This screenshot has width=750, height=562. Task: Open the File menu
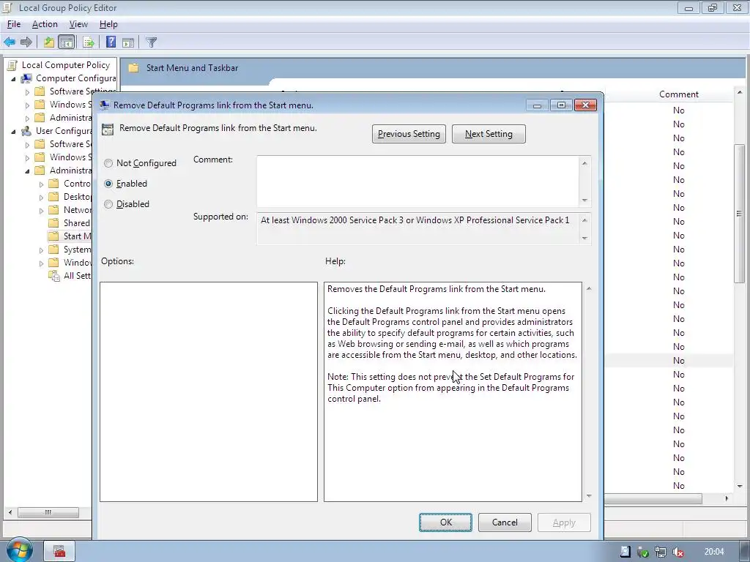click(14, 24)
